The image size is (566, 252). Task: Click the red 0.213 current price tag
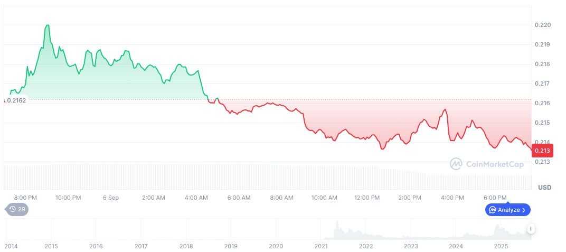pyautogui.click(x=542, y=151)
